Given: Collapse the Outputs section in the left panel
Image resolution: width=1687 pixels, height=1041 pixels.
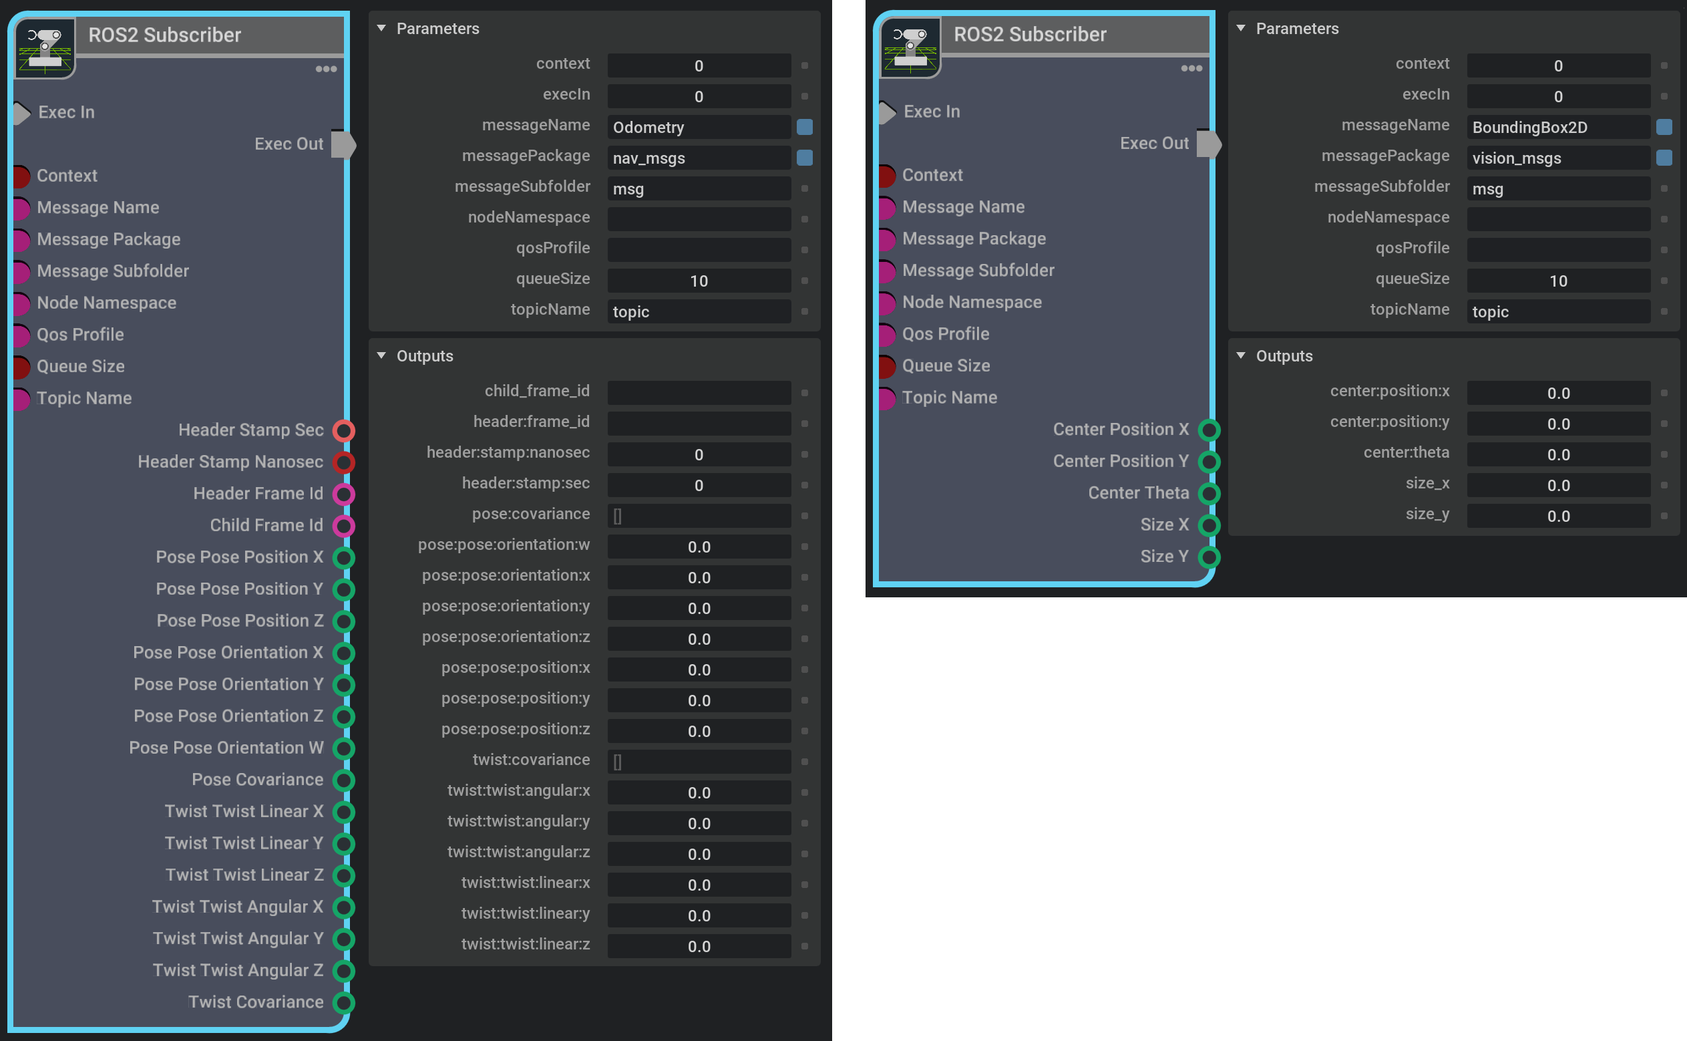Looking at the screenshot, I should pos(383,356).
